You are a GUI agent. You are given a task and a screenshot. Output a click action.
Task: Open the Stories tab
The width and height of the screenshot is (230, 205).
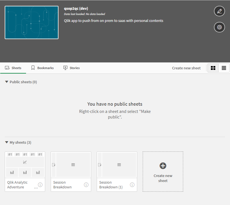(x=71, y=68)
